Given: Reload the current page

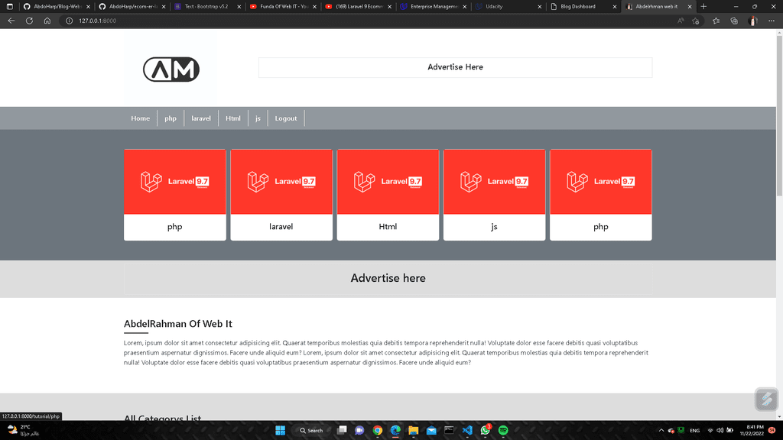Looking at the screenshot, I should [x=30, y=21].
